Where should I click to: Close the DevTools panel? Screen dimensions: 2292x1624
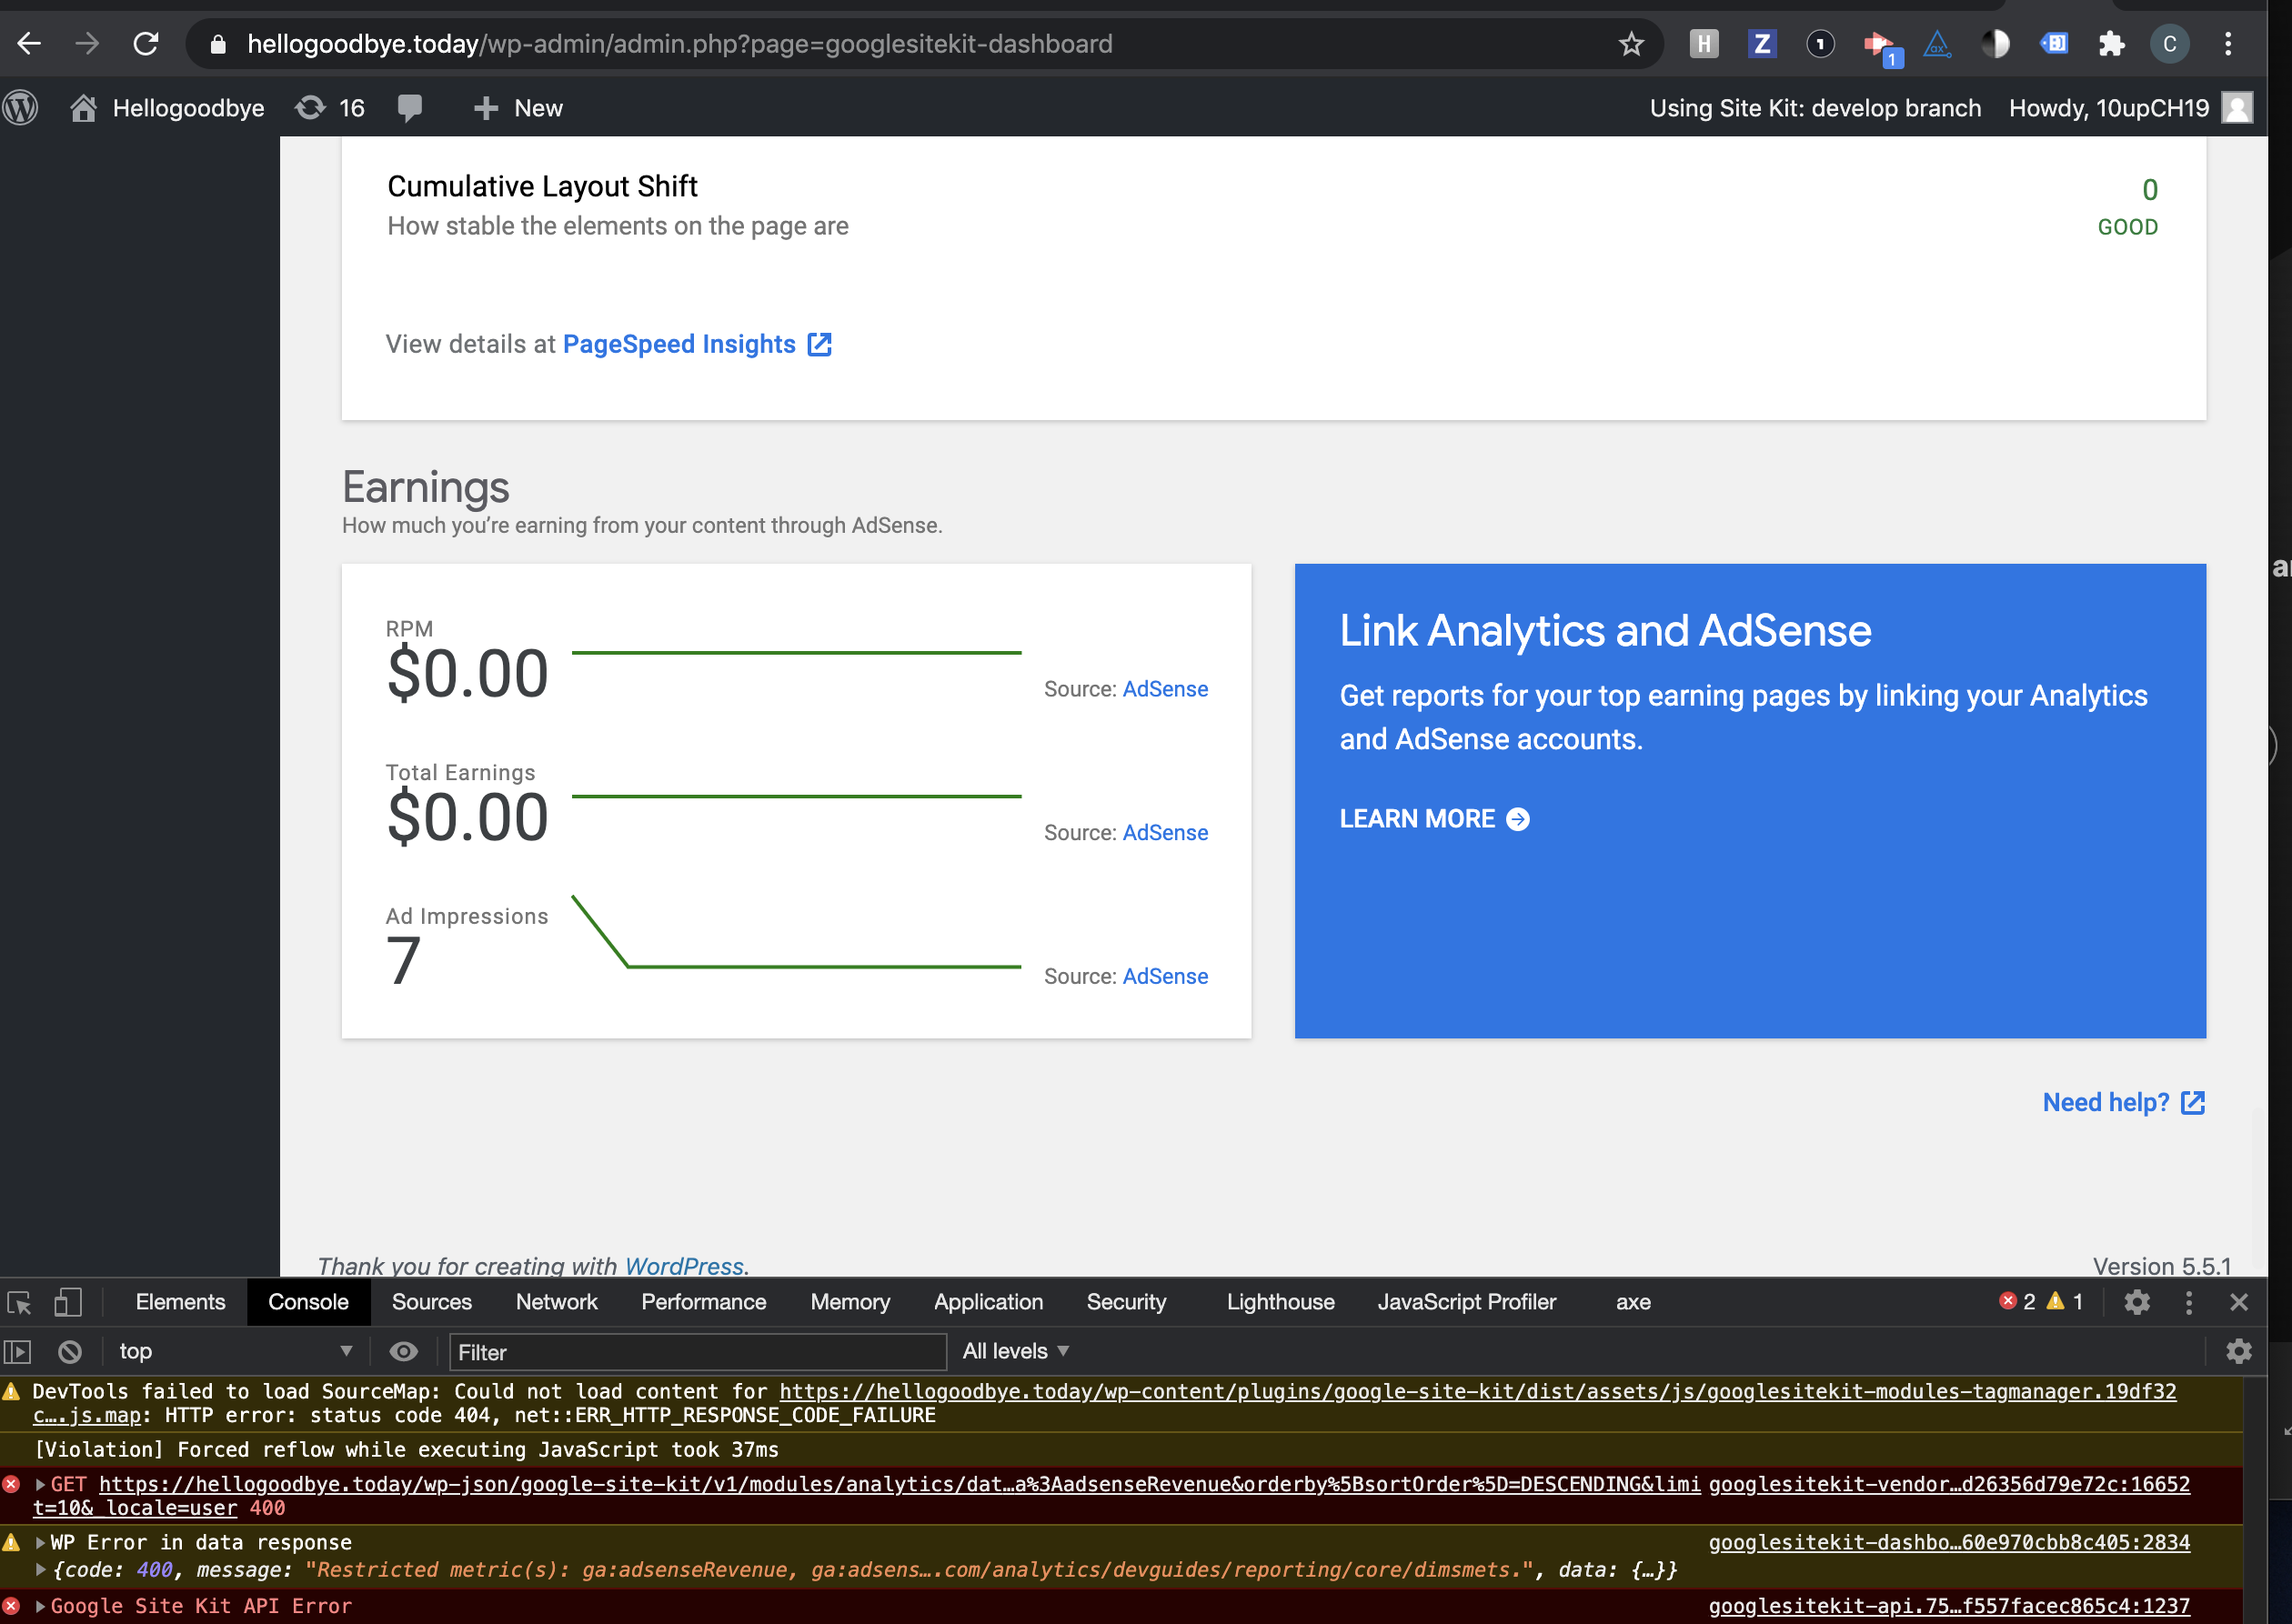click(2239, 1302)
